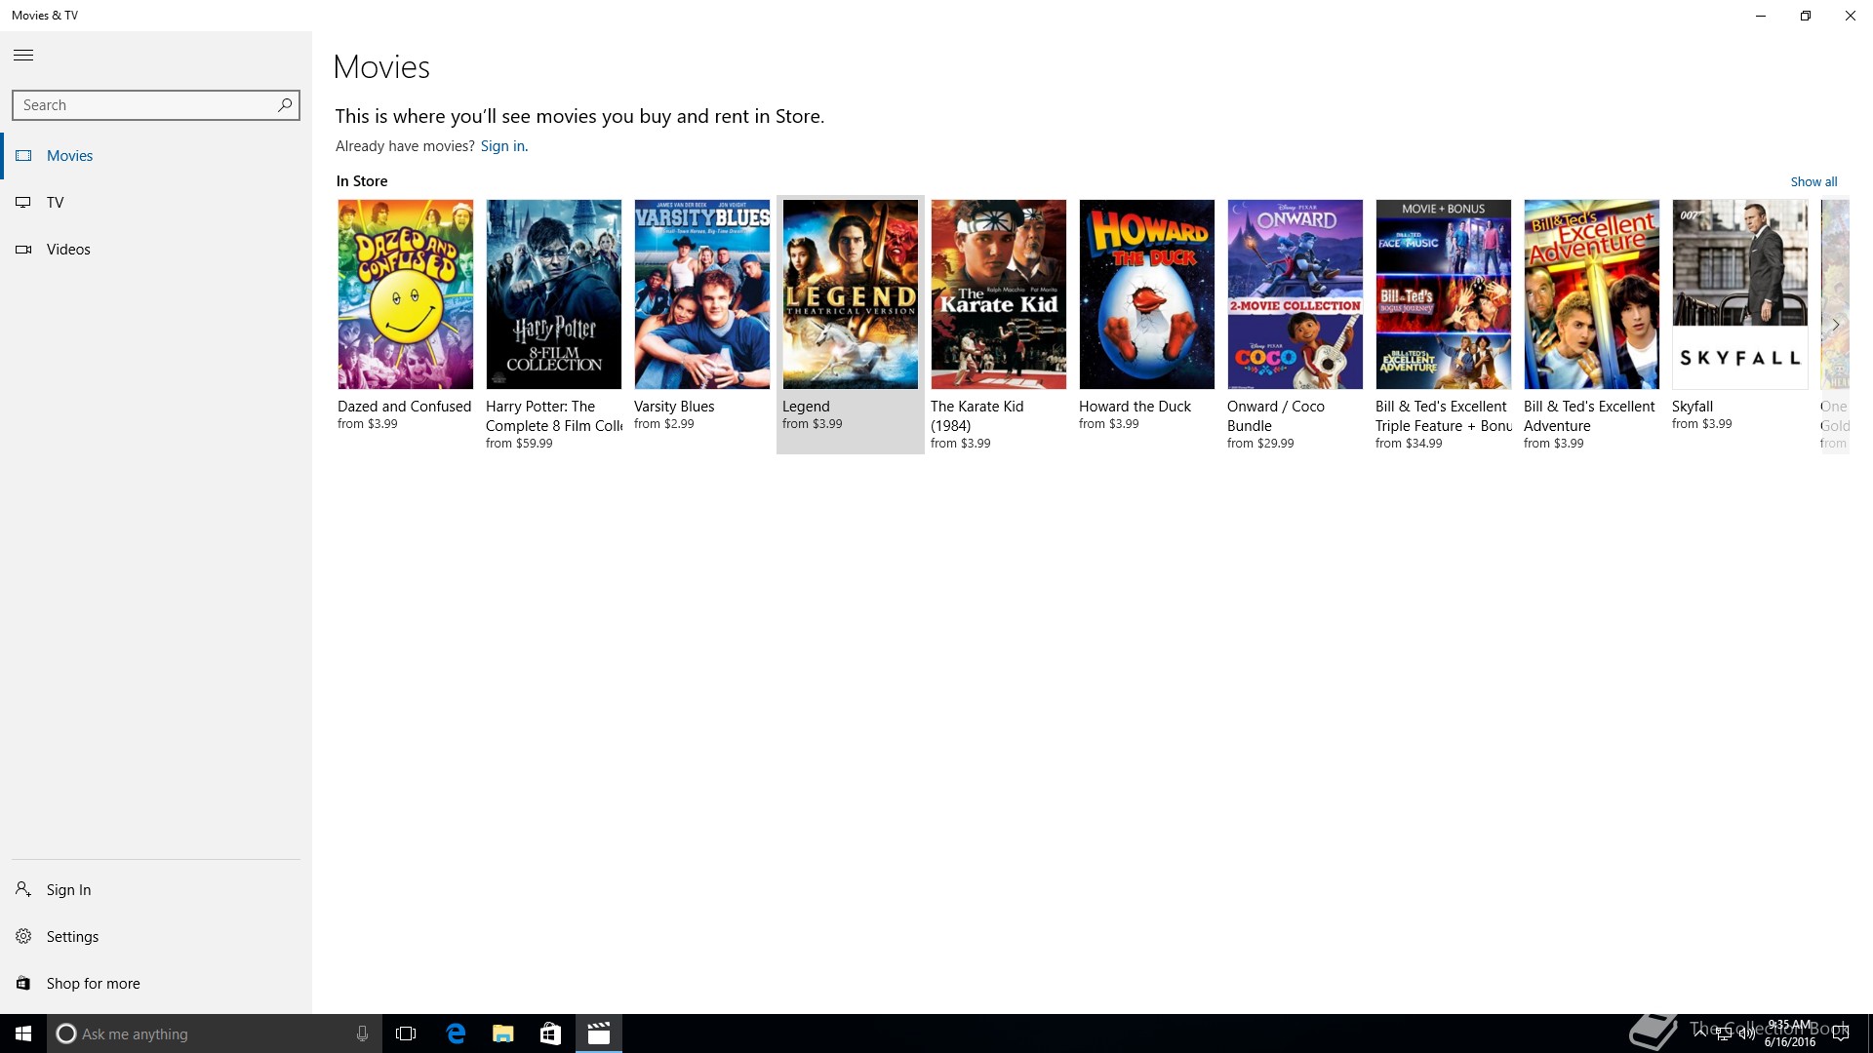Click the Varsity Blues title text
This screenshot has height=1053, width=1873.
tap(674, 407)
